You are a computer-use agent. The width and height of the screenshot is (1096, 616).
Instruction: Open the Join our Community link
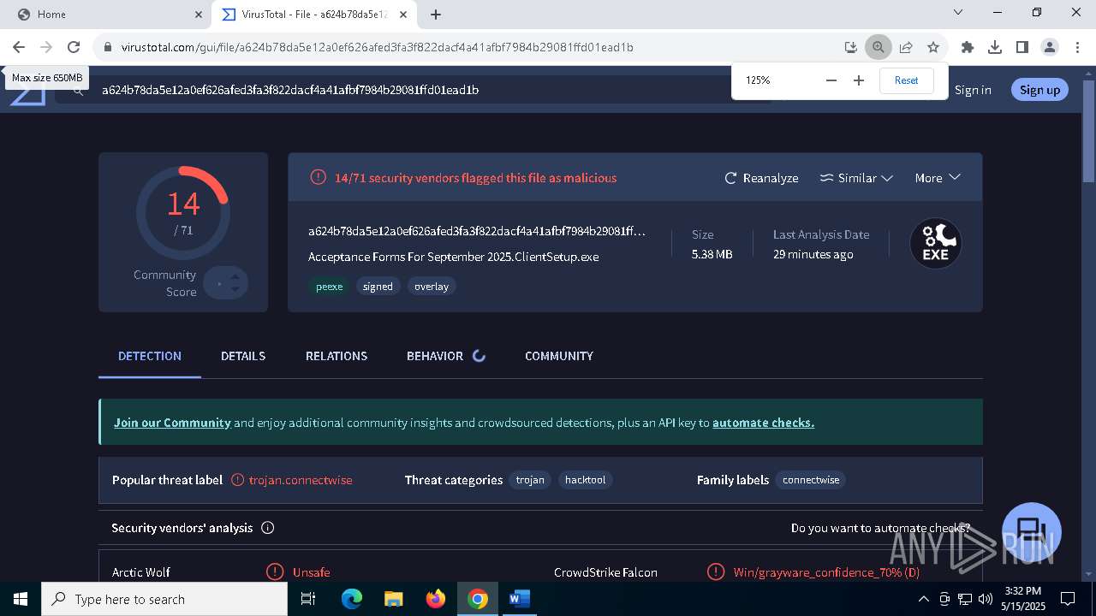pos(172,423)
